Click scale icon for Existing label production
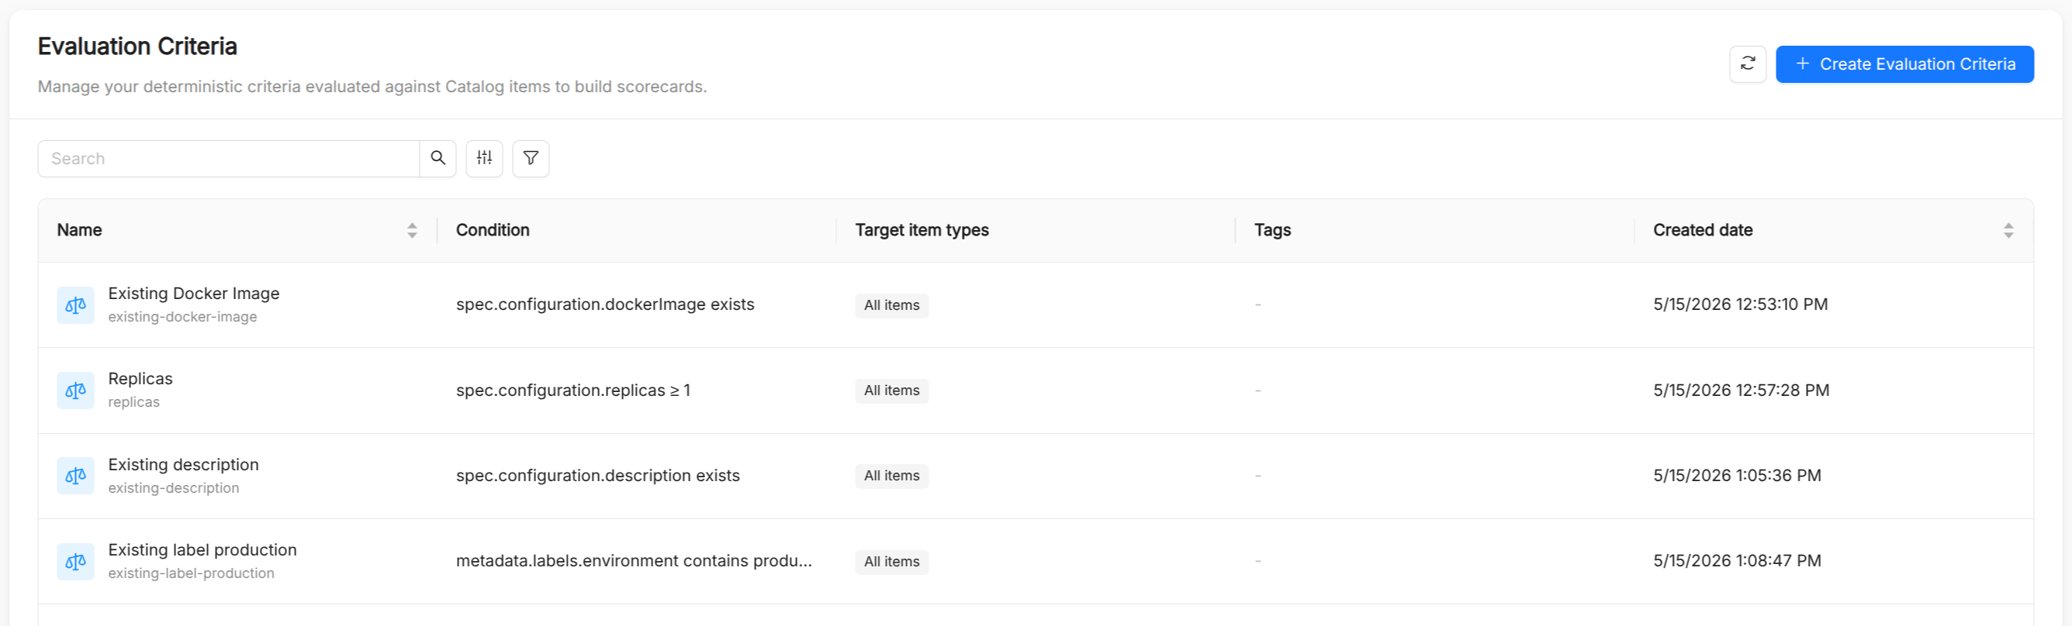This screenshot has height=626, width=2072. point(75,562)
